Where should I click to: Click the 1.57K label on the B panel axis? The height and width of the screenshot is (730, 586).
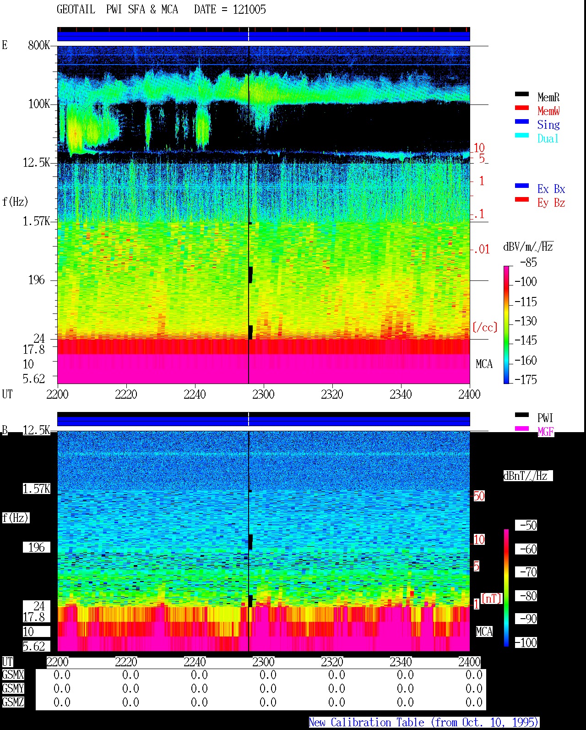pos(36,489)
